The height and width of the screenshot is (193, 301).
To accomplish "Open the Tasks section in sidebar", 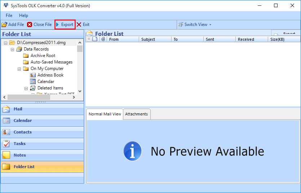I will (x=19, y=144).
